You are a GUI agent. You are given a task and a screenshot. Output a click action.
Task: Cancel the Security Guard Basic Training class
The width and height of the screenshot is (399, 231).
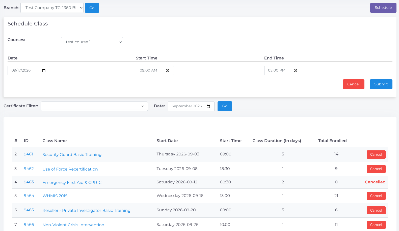click(x=376, y=154)
